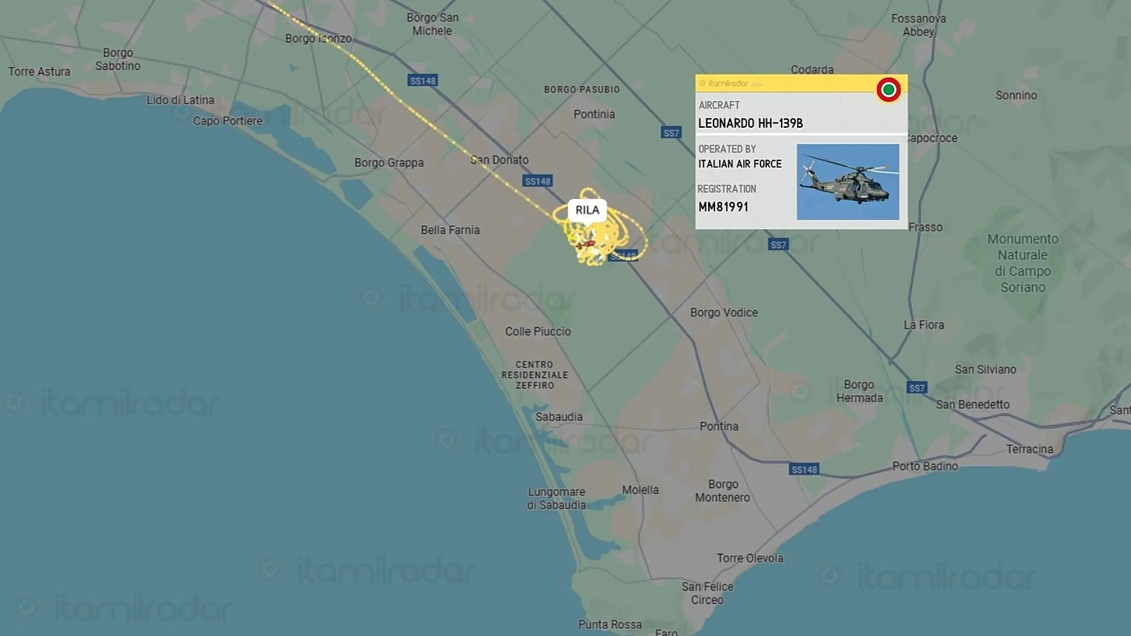This screenshot has width=1131, height=636.
Task: Click the Sabaudia town label
Action: pos(559,417)
